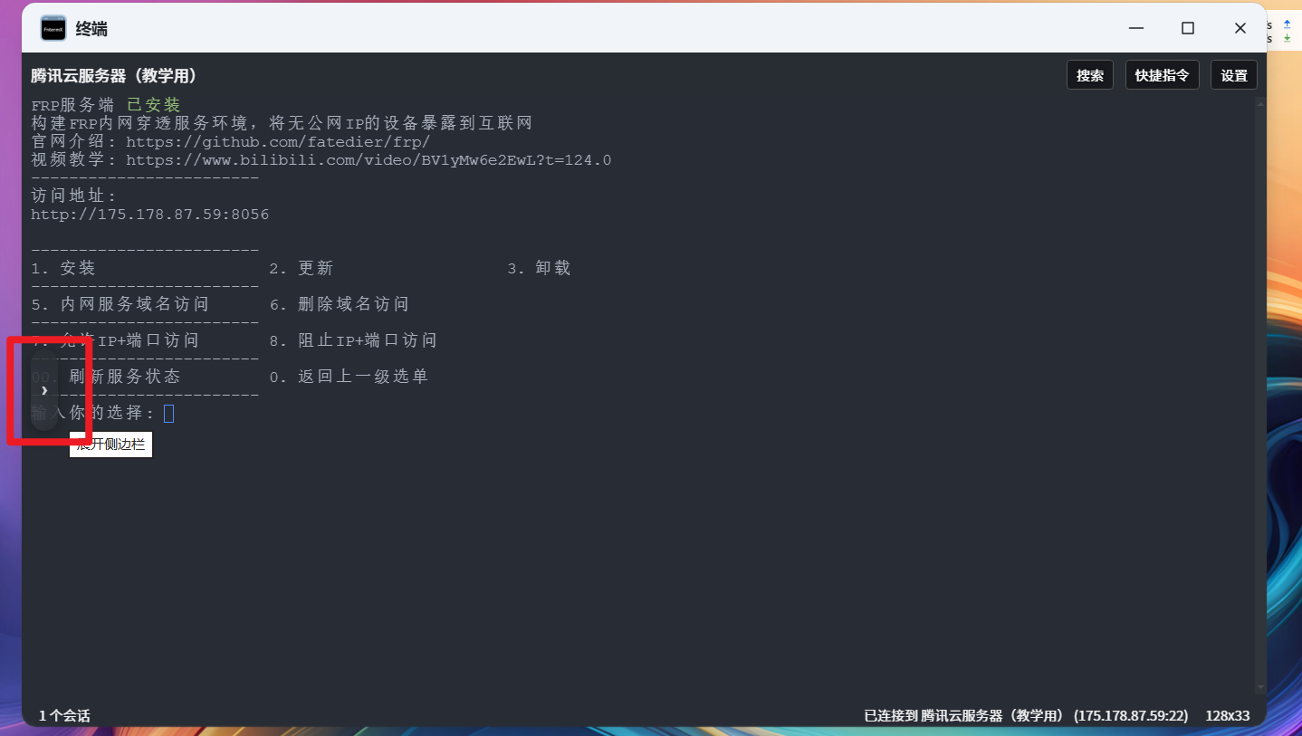
Task: Click the blue upload arrow icon
Action: pyautogui.click(x=1288, y=24)
